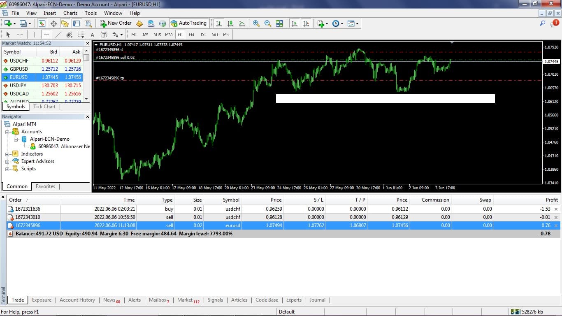The image size is (562, 316).
Task: Expand the Expert Advisors tree node
Action: (7, 161)
